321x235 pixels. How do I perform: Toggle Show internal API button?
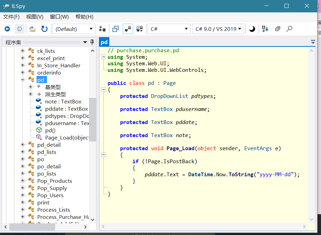[128, 29]
